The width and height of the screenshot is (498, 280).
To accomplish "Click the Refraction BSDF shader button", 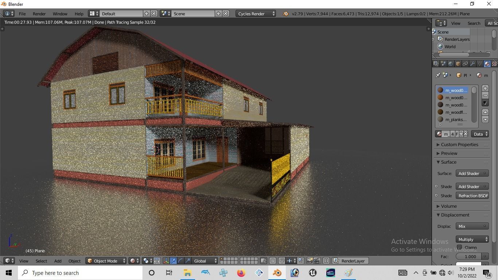I will (472, 196).
